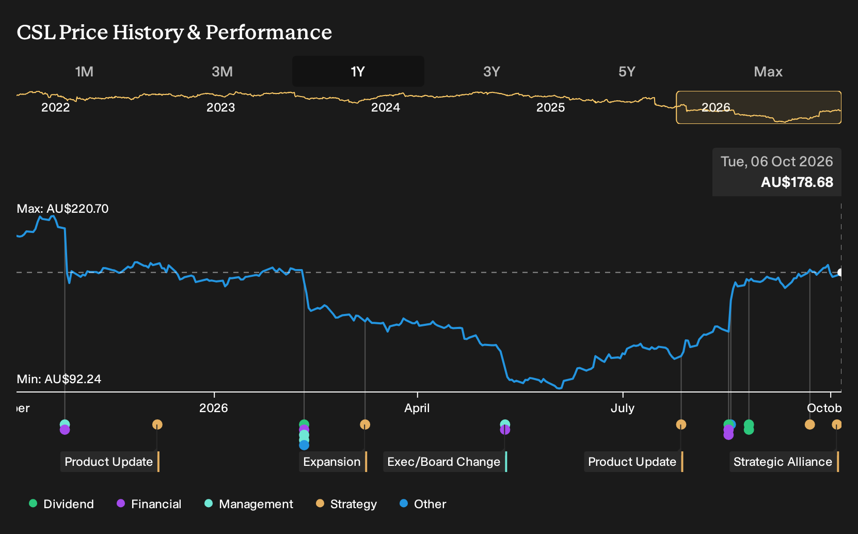Click white endpoint dot on the price line

pyautogui.click(x=840, y=272)
